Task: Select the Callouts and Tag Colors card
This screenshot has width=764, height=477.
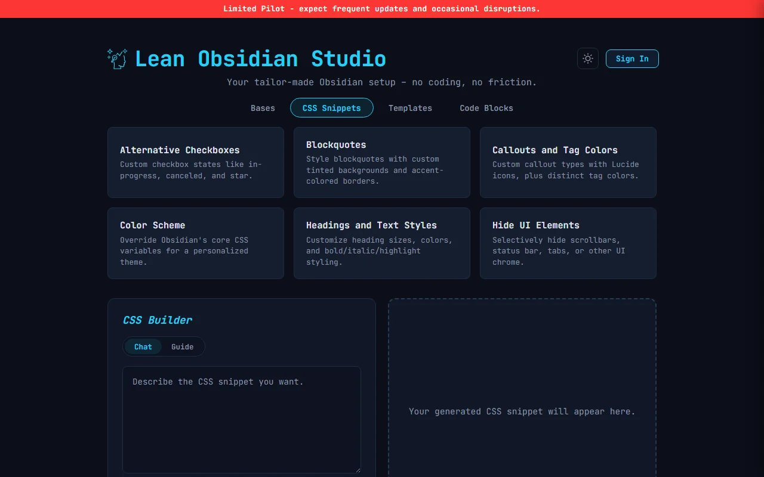Action: pyautogui.click(x=568, y=162)
